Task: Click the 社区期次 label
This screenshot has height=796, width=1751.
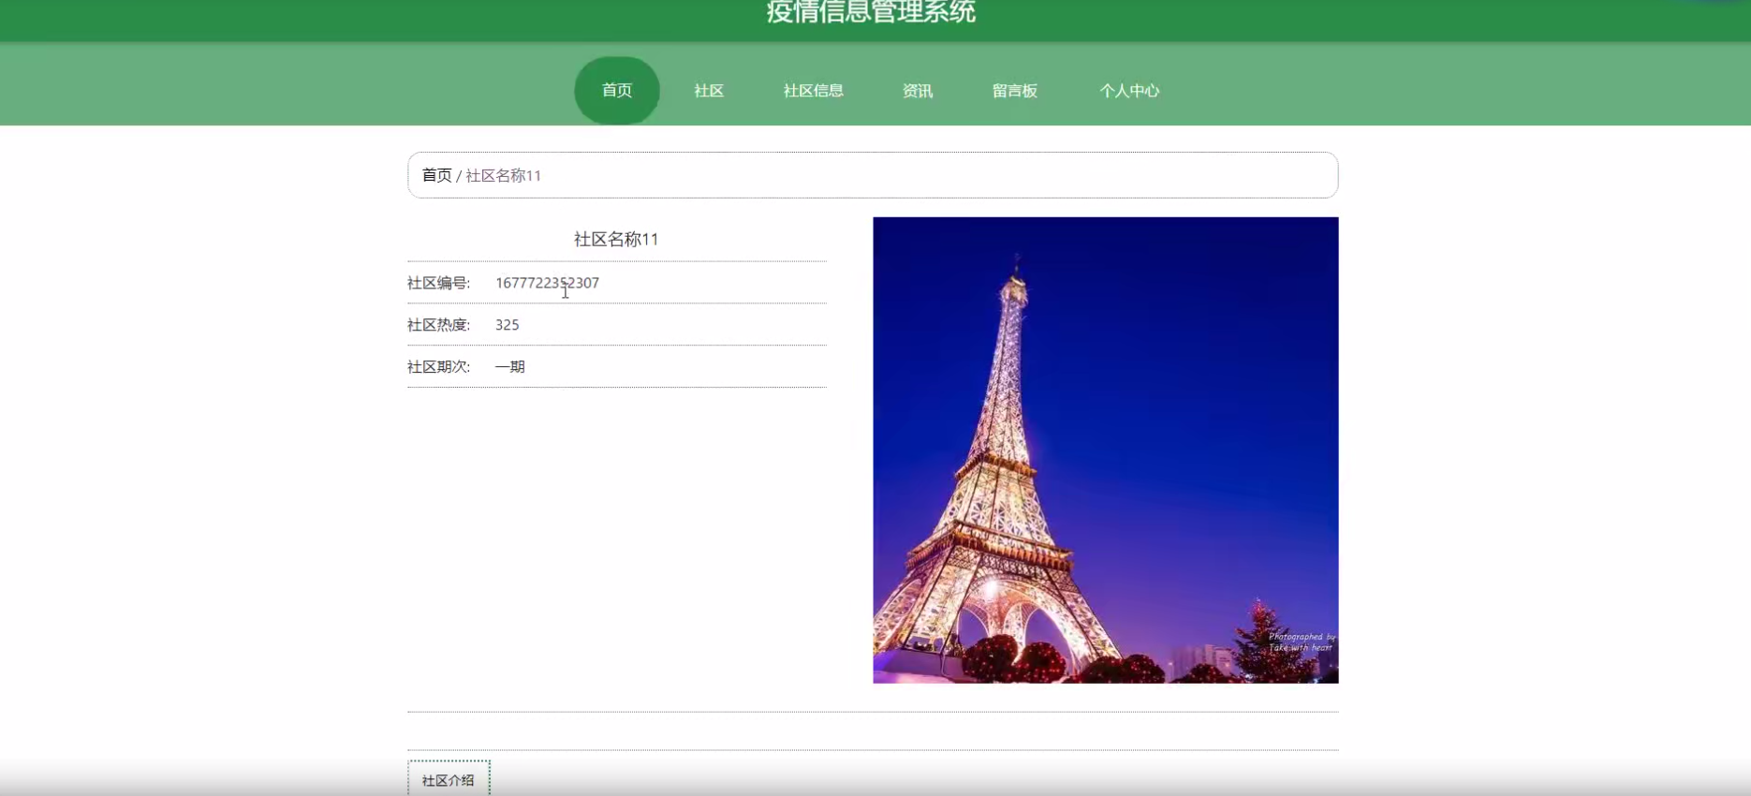Action: click(x=438, y=366)
